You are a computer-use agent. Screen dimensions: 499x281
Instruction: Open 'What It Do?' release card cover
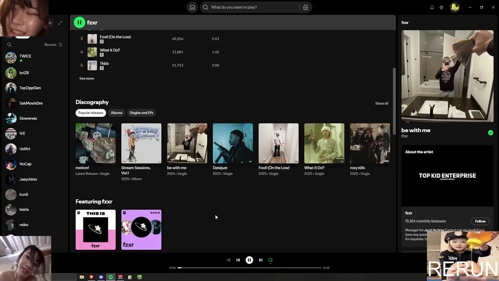click(x=324, y=143)
